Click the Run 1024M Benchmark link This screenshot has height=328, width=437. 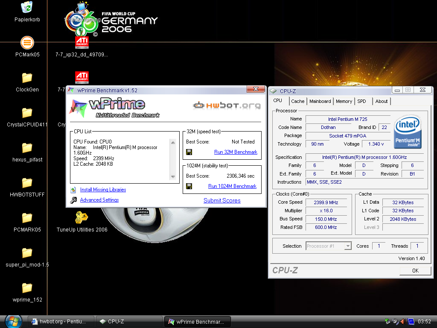[x=232, y=186]
